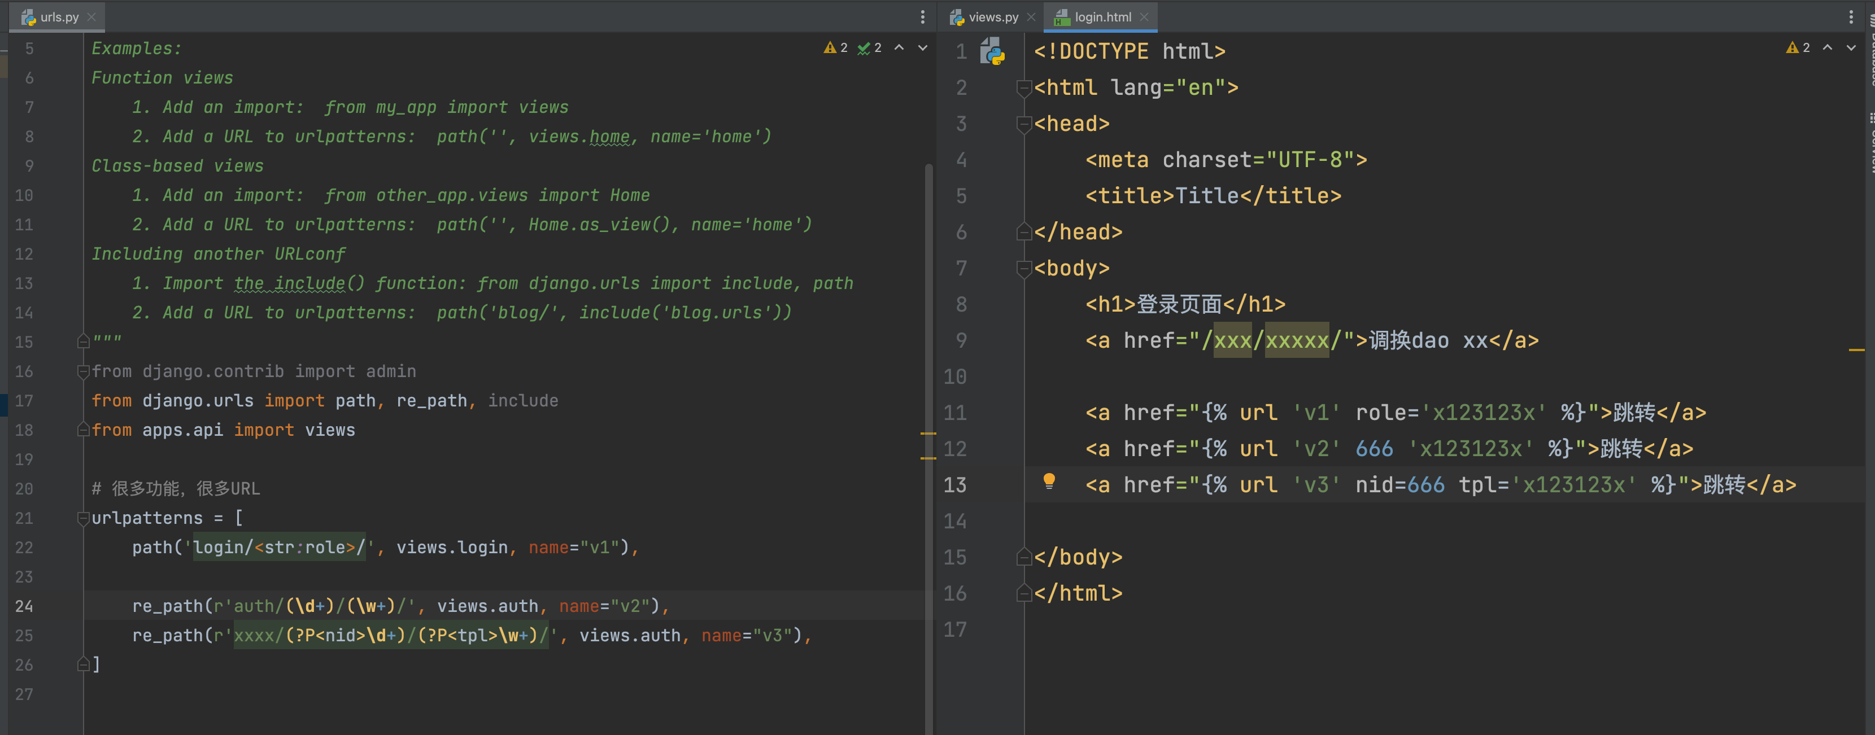Close the login.html tab
The width and height of the screenshot is (1875, 735).
1144,17
